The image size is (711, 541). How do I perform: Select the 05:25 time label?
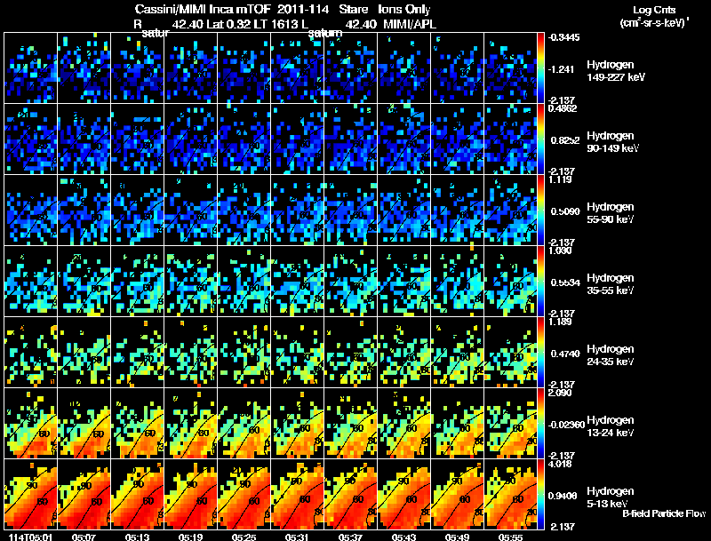(x=244, y=537)
